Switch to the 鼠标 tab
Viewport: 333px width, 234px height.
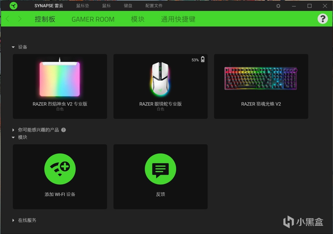106,6
